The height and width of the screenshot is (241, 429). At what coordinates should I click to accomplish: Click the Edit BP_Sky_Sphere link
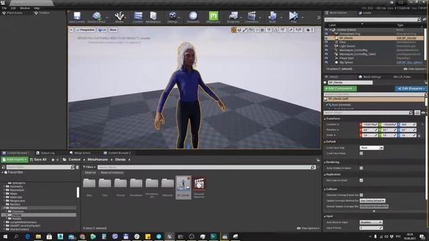pyautogui.click(x=410, y=62)
